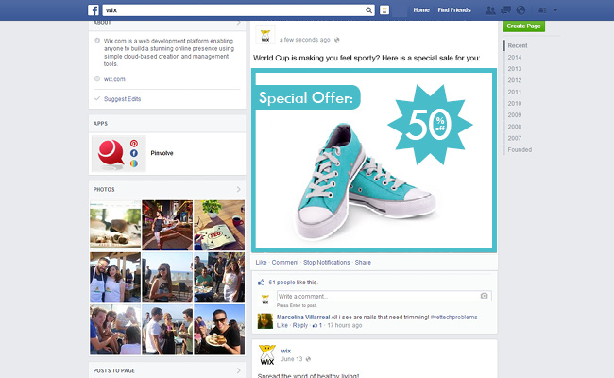
Task: Click the public globe icon near timestamp
Action: (337, 40)
